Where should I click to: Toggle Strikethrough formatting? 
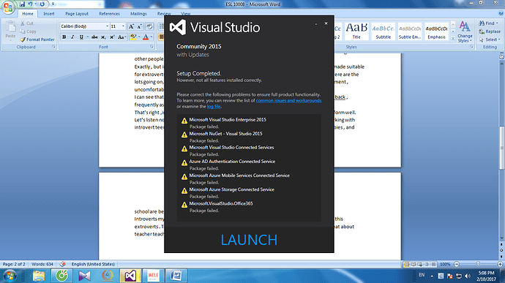(x=94, y=37)
